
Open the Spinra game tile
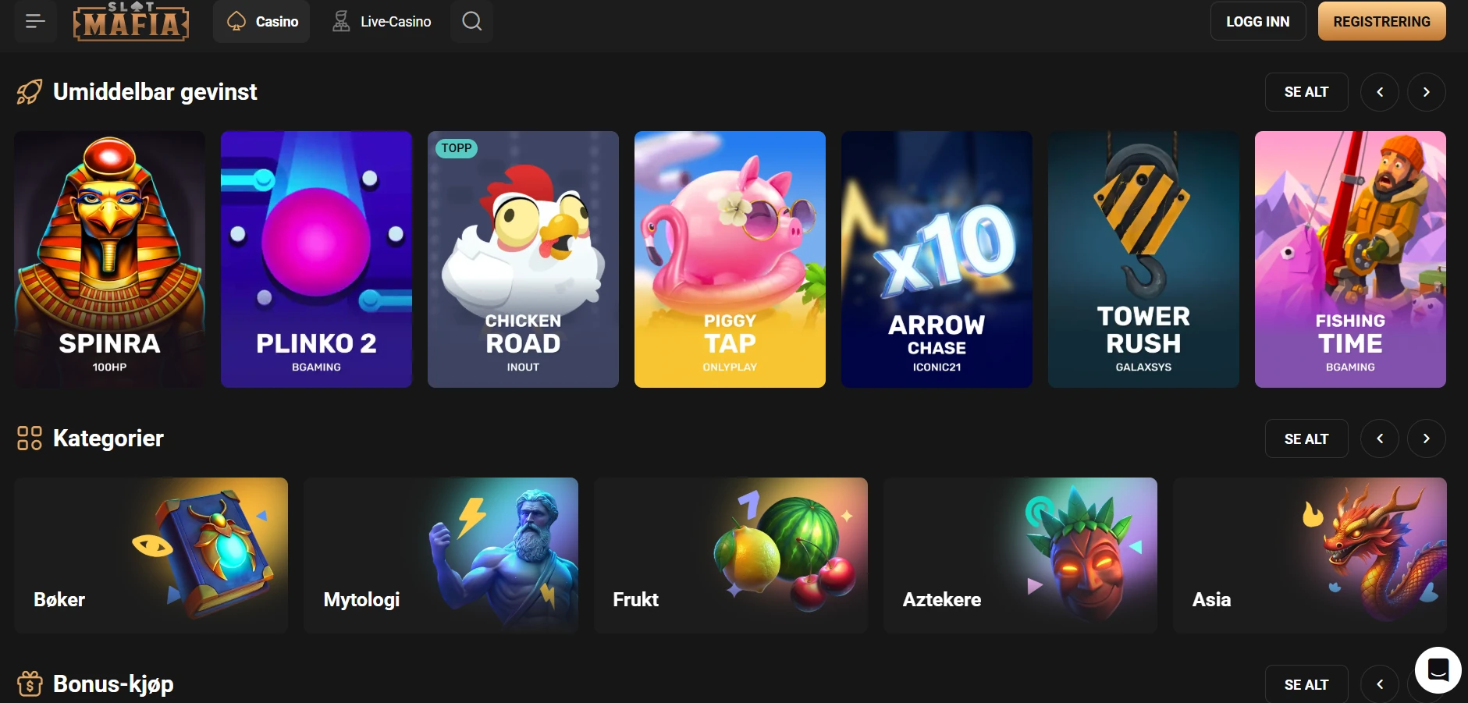pos(109,259)
